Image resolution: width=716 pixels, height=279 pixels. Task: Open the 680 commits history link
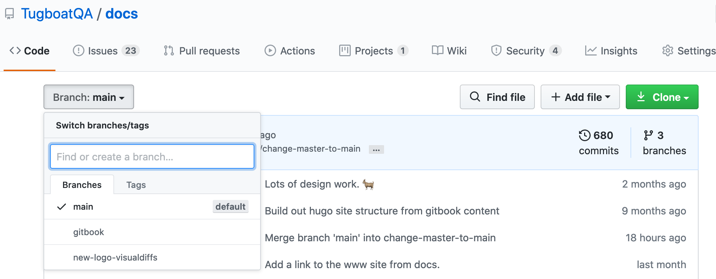pos(599,143)
